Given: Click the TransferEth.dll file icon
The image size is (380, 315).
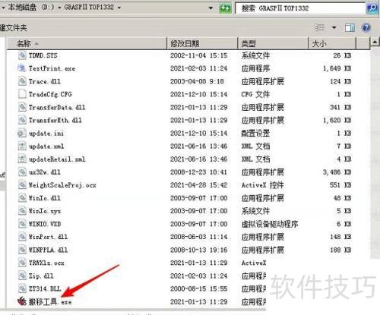Looking at the screenshot, I should tap(22, 120).
